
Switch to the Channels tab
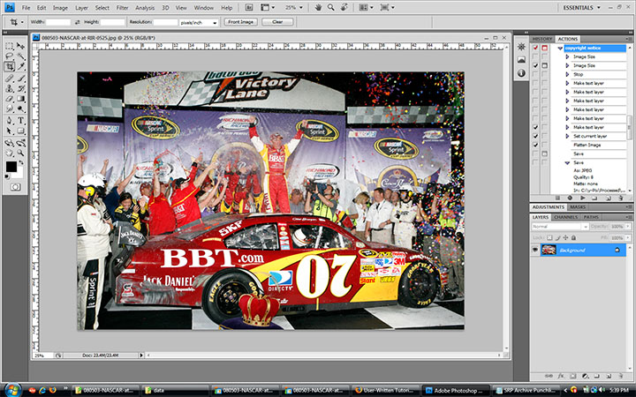(x=565, y=217)
